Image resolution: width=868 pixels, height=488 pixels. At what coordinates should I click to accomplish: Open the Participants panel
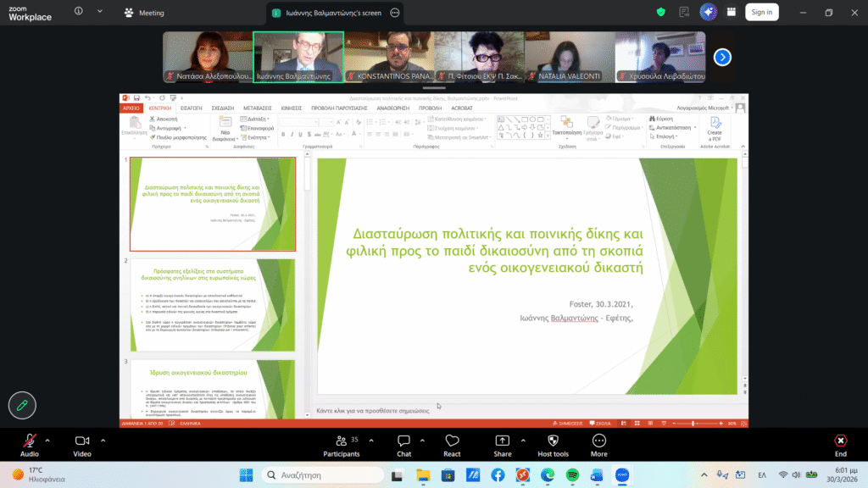(x=342, y=441)
